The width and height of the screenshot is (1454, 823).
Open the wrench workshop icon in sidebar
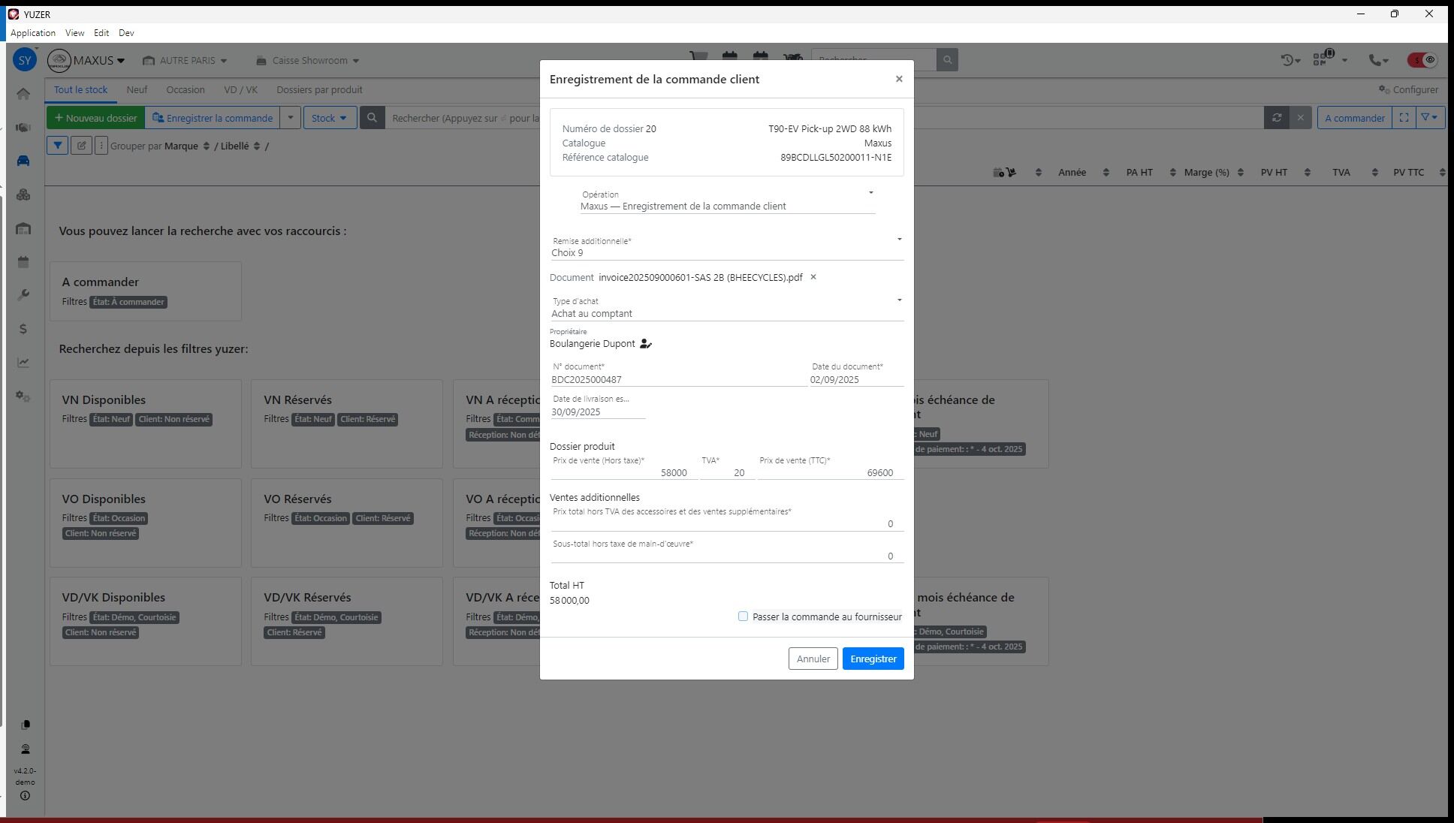point(23,295)
